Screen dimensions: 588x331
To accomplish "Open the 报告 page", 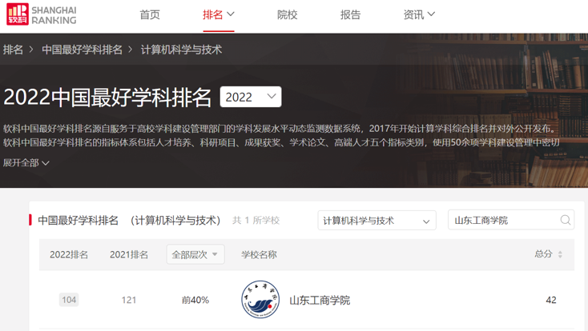I will click(350, 14).
